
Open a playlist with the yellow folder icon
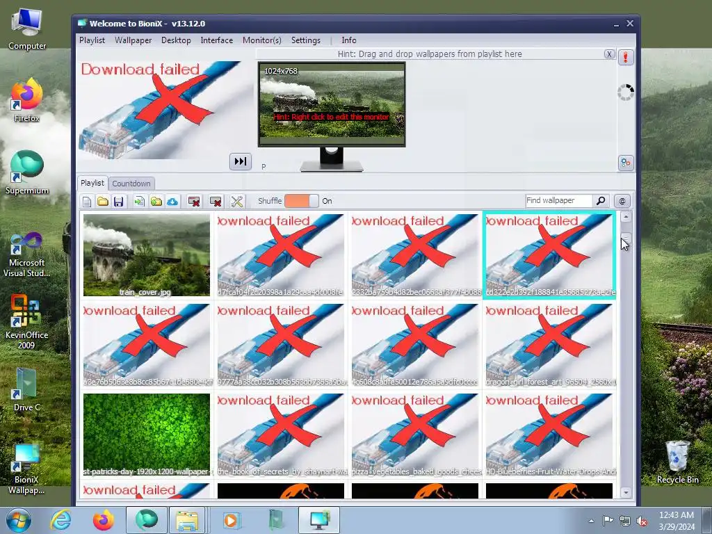103,201
